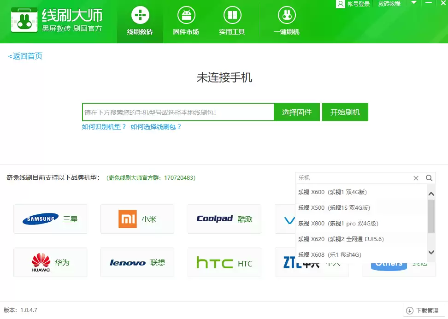Image resolution: width=448 pixels, height=319 pixels.
Task: Click the 开始刷机 button
Action: click(345, 112)
